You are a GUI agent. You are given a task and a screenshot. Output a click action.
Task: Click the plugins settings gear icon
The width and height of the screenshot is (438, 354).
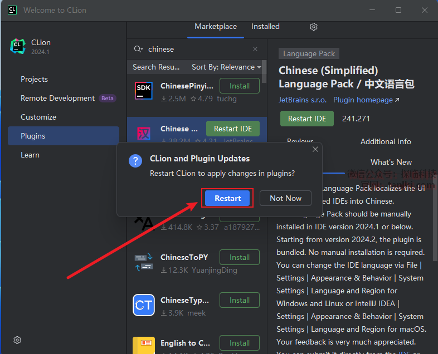click(314, 27)
